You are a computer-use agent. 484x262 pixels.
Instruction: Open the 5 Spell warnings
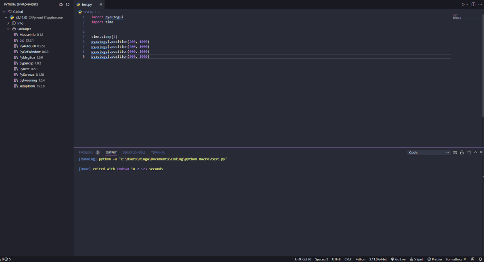(417, 259)
